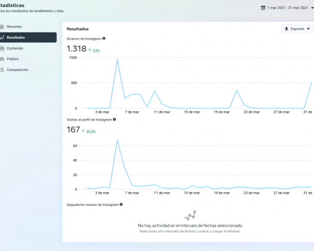Click the Resumen sidebar icon
The height and width of the screenshot is (251, 314).
[2, 26]
